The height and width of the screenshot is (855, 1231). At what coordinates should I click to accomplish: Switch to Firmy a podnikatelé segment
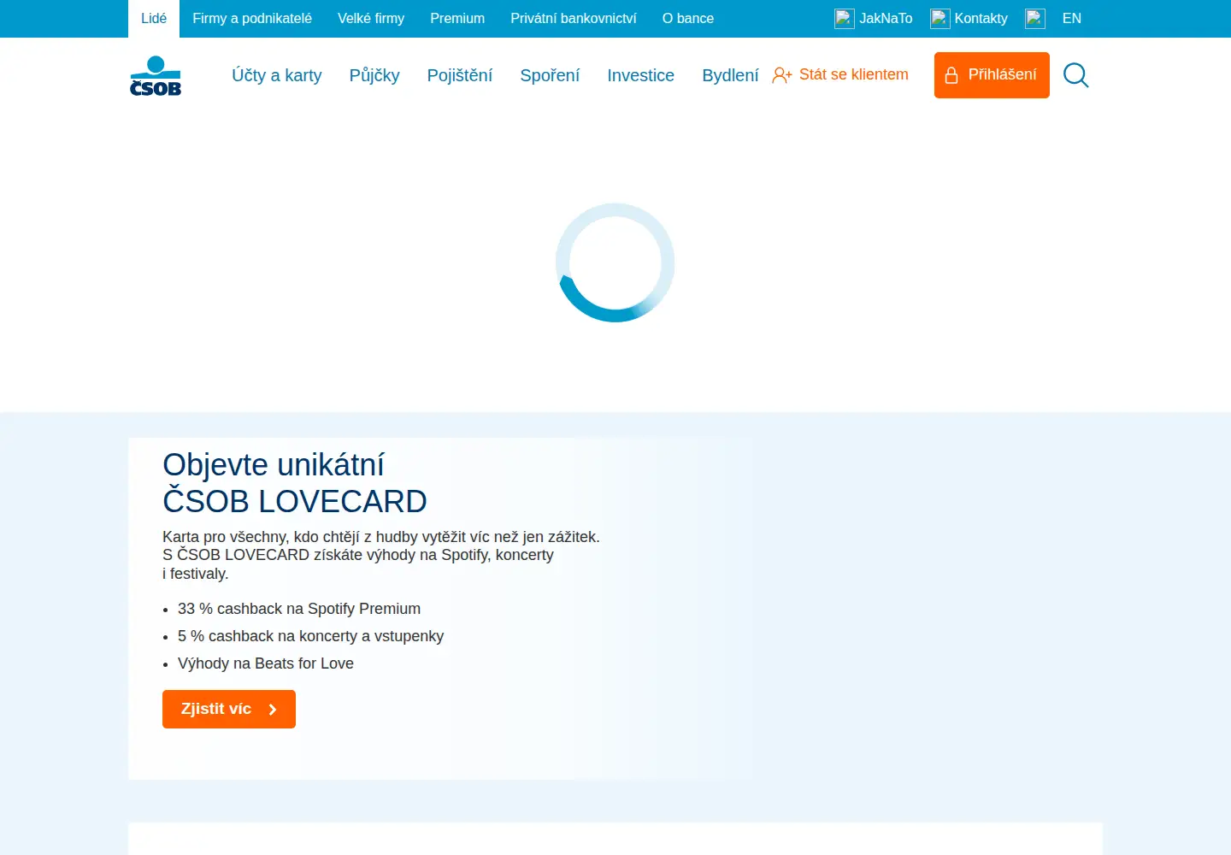click(252, 19)
